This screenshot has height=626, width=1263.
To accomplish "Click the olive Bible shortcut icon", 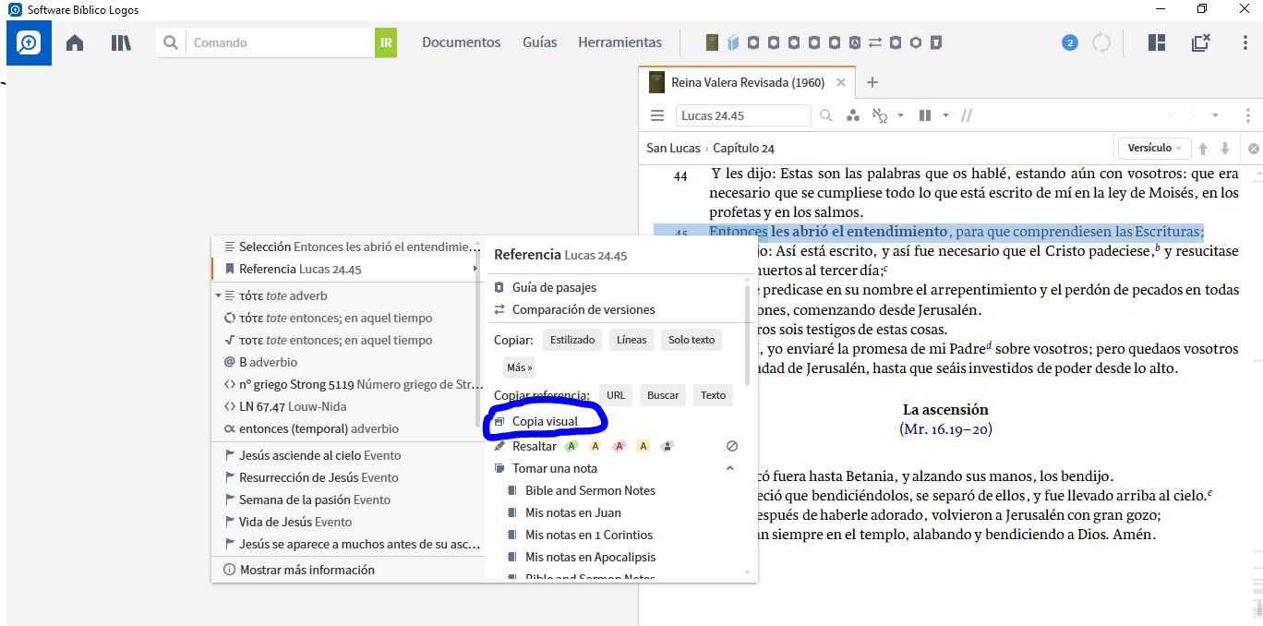I will coord(712,42).
